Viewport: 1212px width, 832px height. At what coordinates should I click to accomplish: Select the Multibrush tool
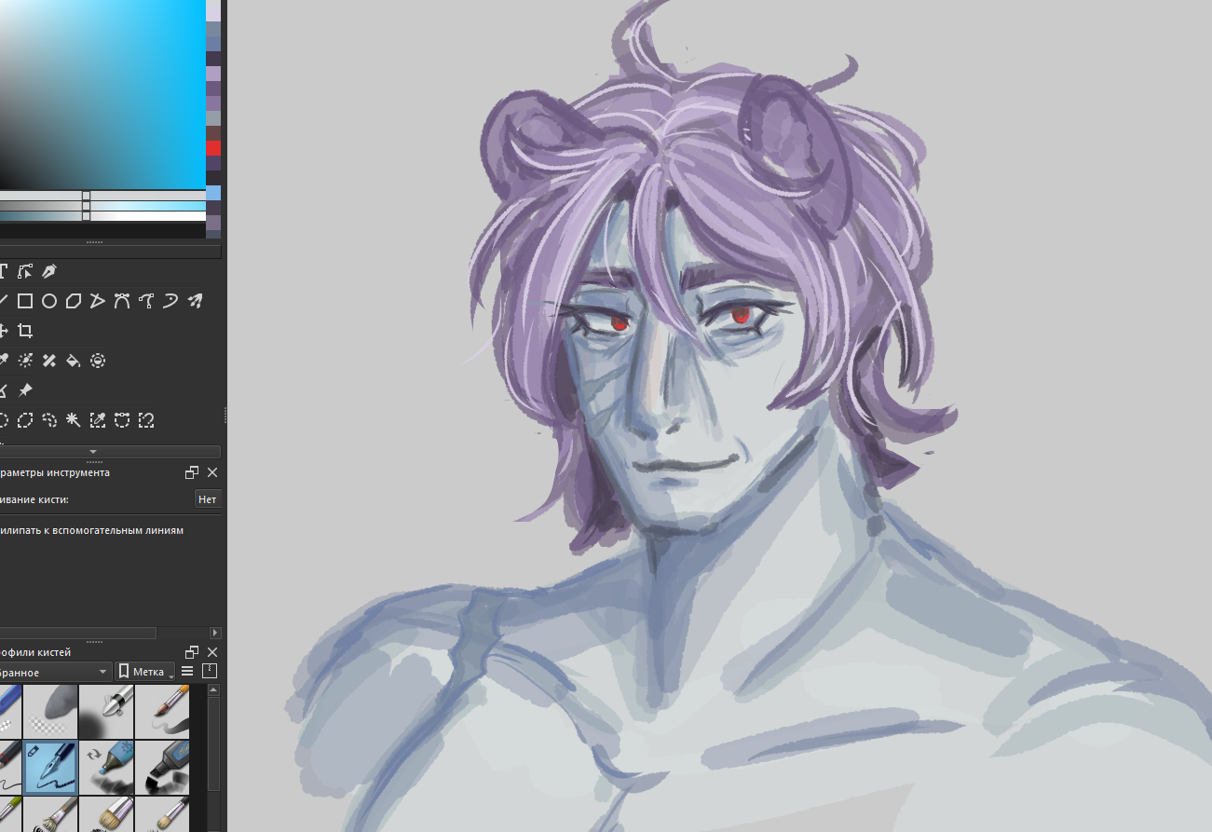(195, 301)
